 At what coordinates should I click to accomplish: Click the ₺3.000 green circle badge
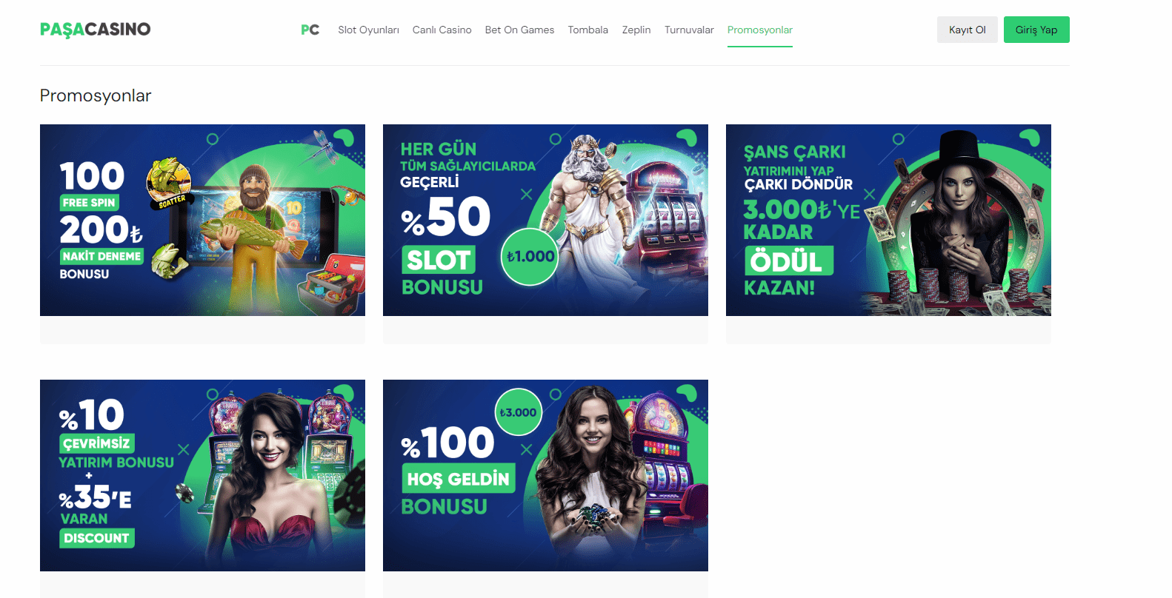point(518,412)
